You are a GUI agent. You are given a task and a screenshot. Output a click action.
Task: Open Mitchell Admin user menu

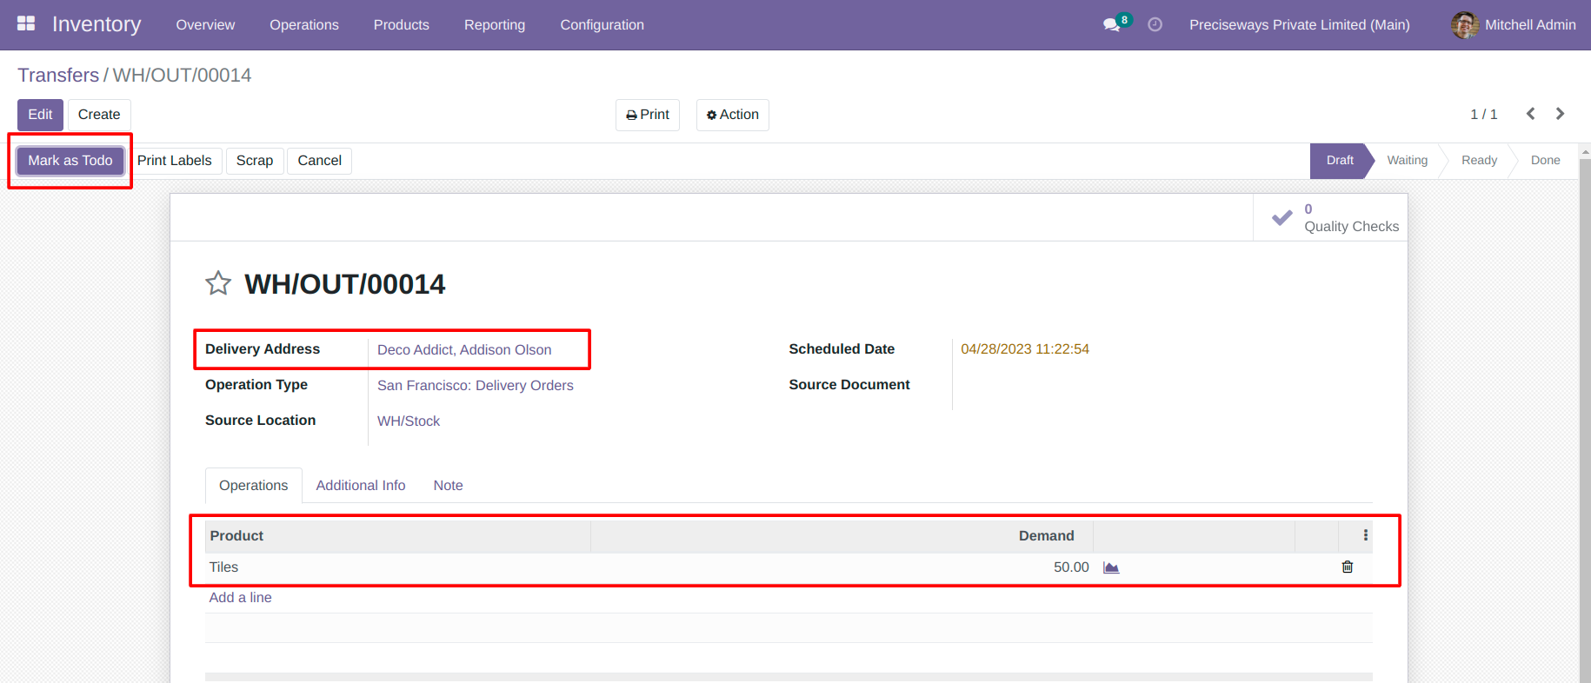[1514, 24]
